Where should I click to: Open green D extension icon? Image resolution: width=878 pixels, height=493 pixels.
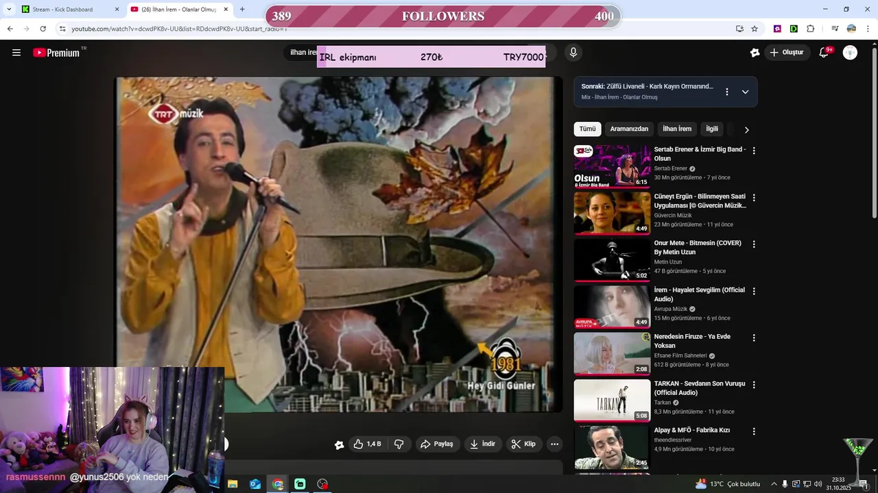tap(794, 29)
